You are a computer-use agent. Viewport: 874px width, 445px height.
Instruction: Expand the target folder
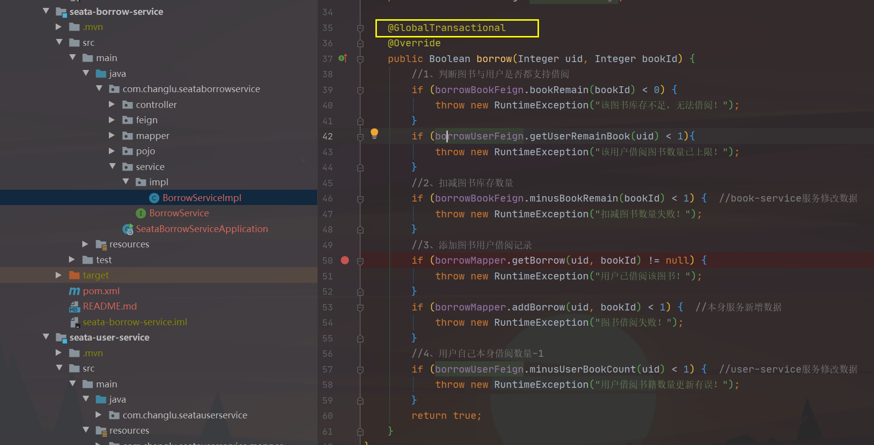(59, 275)
